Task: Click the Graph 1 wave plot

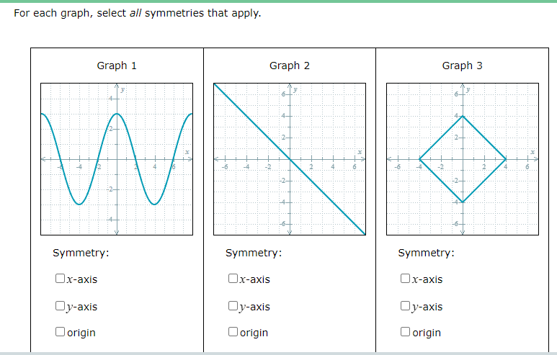Action: coord(117,158)
